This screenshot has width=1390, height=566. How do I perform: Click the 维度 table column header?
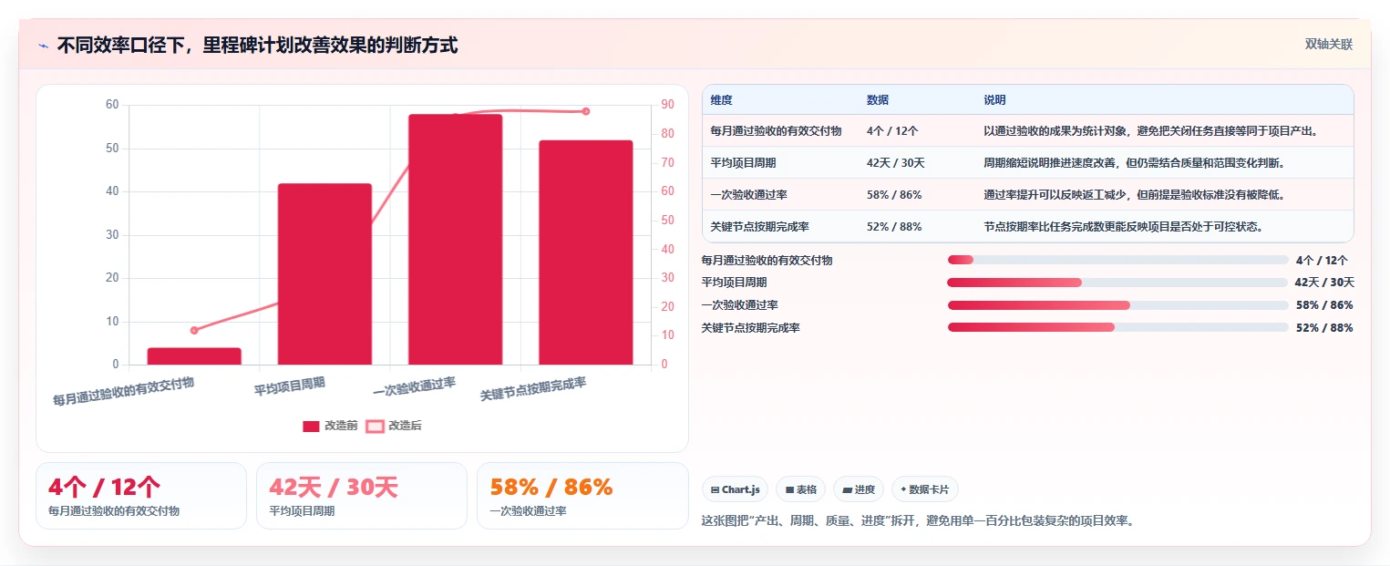(x=721, y=100)
